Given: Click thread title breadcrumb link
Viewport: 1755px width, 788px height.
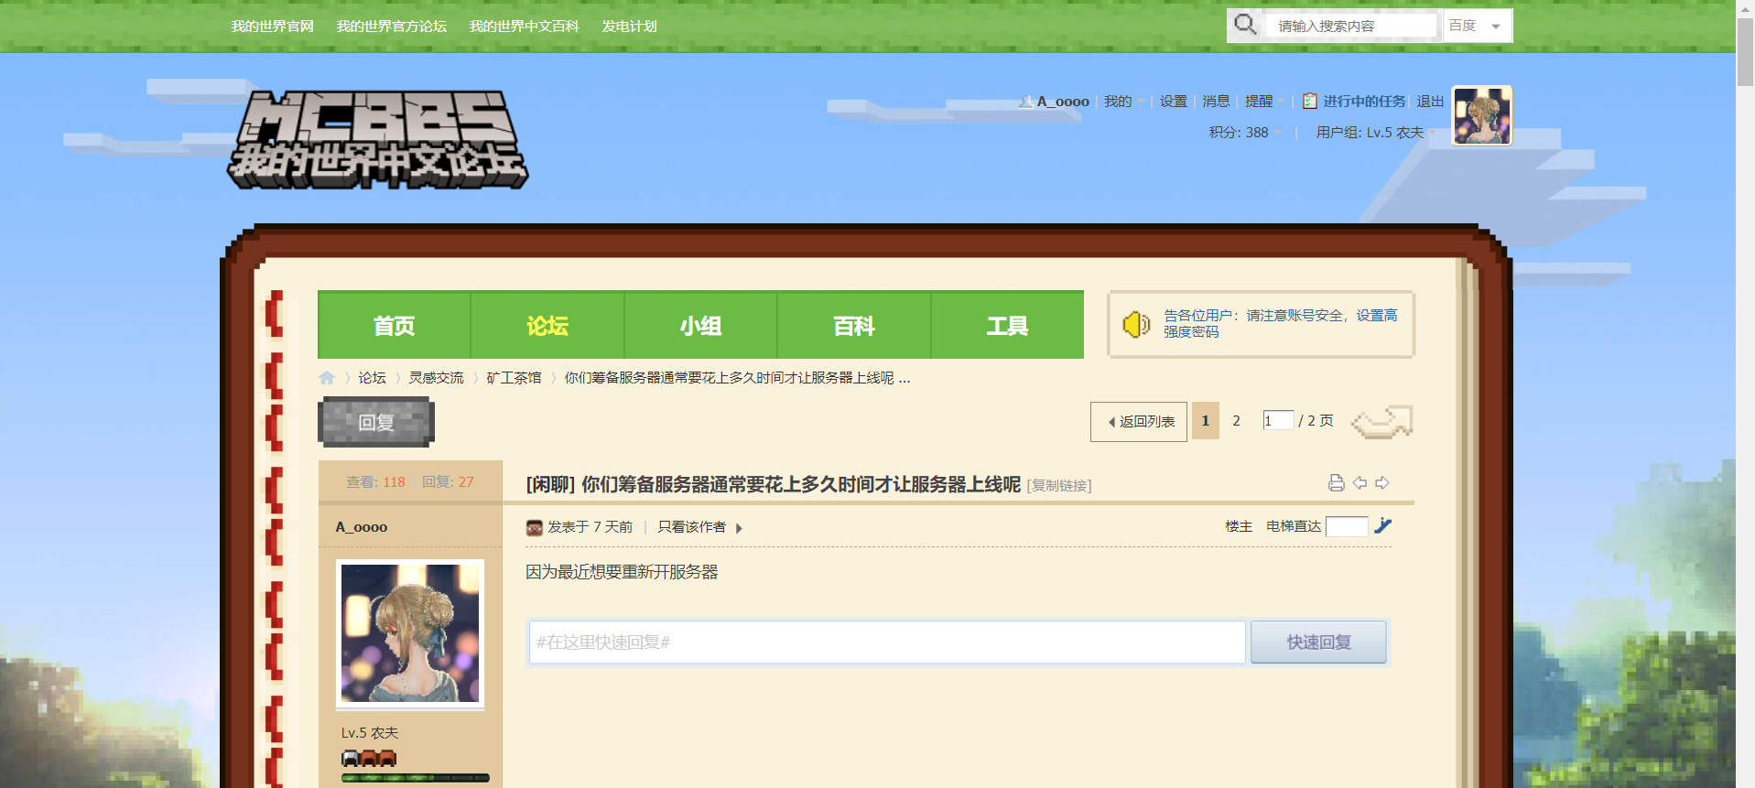Looking at the screenshot, I should pos(737,378).
